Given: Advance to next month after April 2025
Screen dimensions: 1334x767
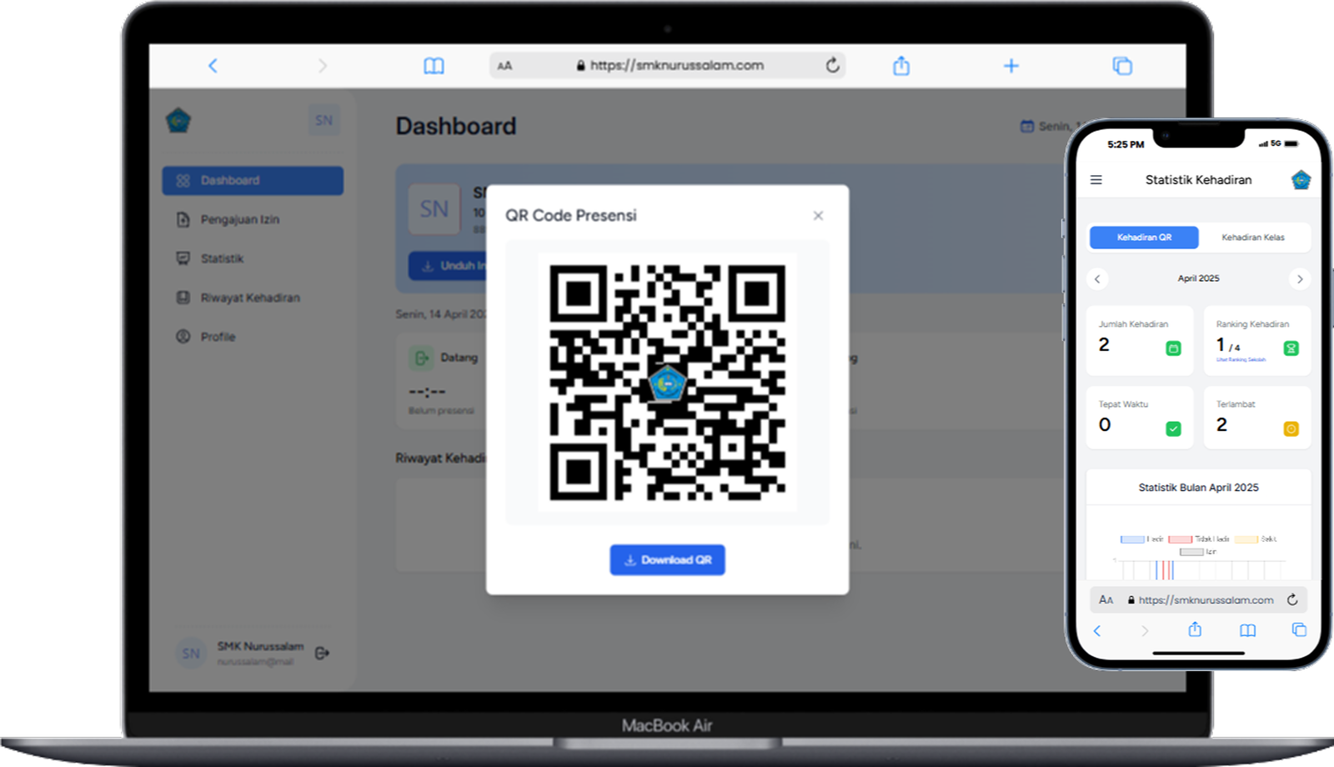Looking at the screenshot, I should click(1299, 279).
